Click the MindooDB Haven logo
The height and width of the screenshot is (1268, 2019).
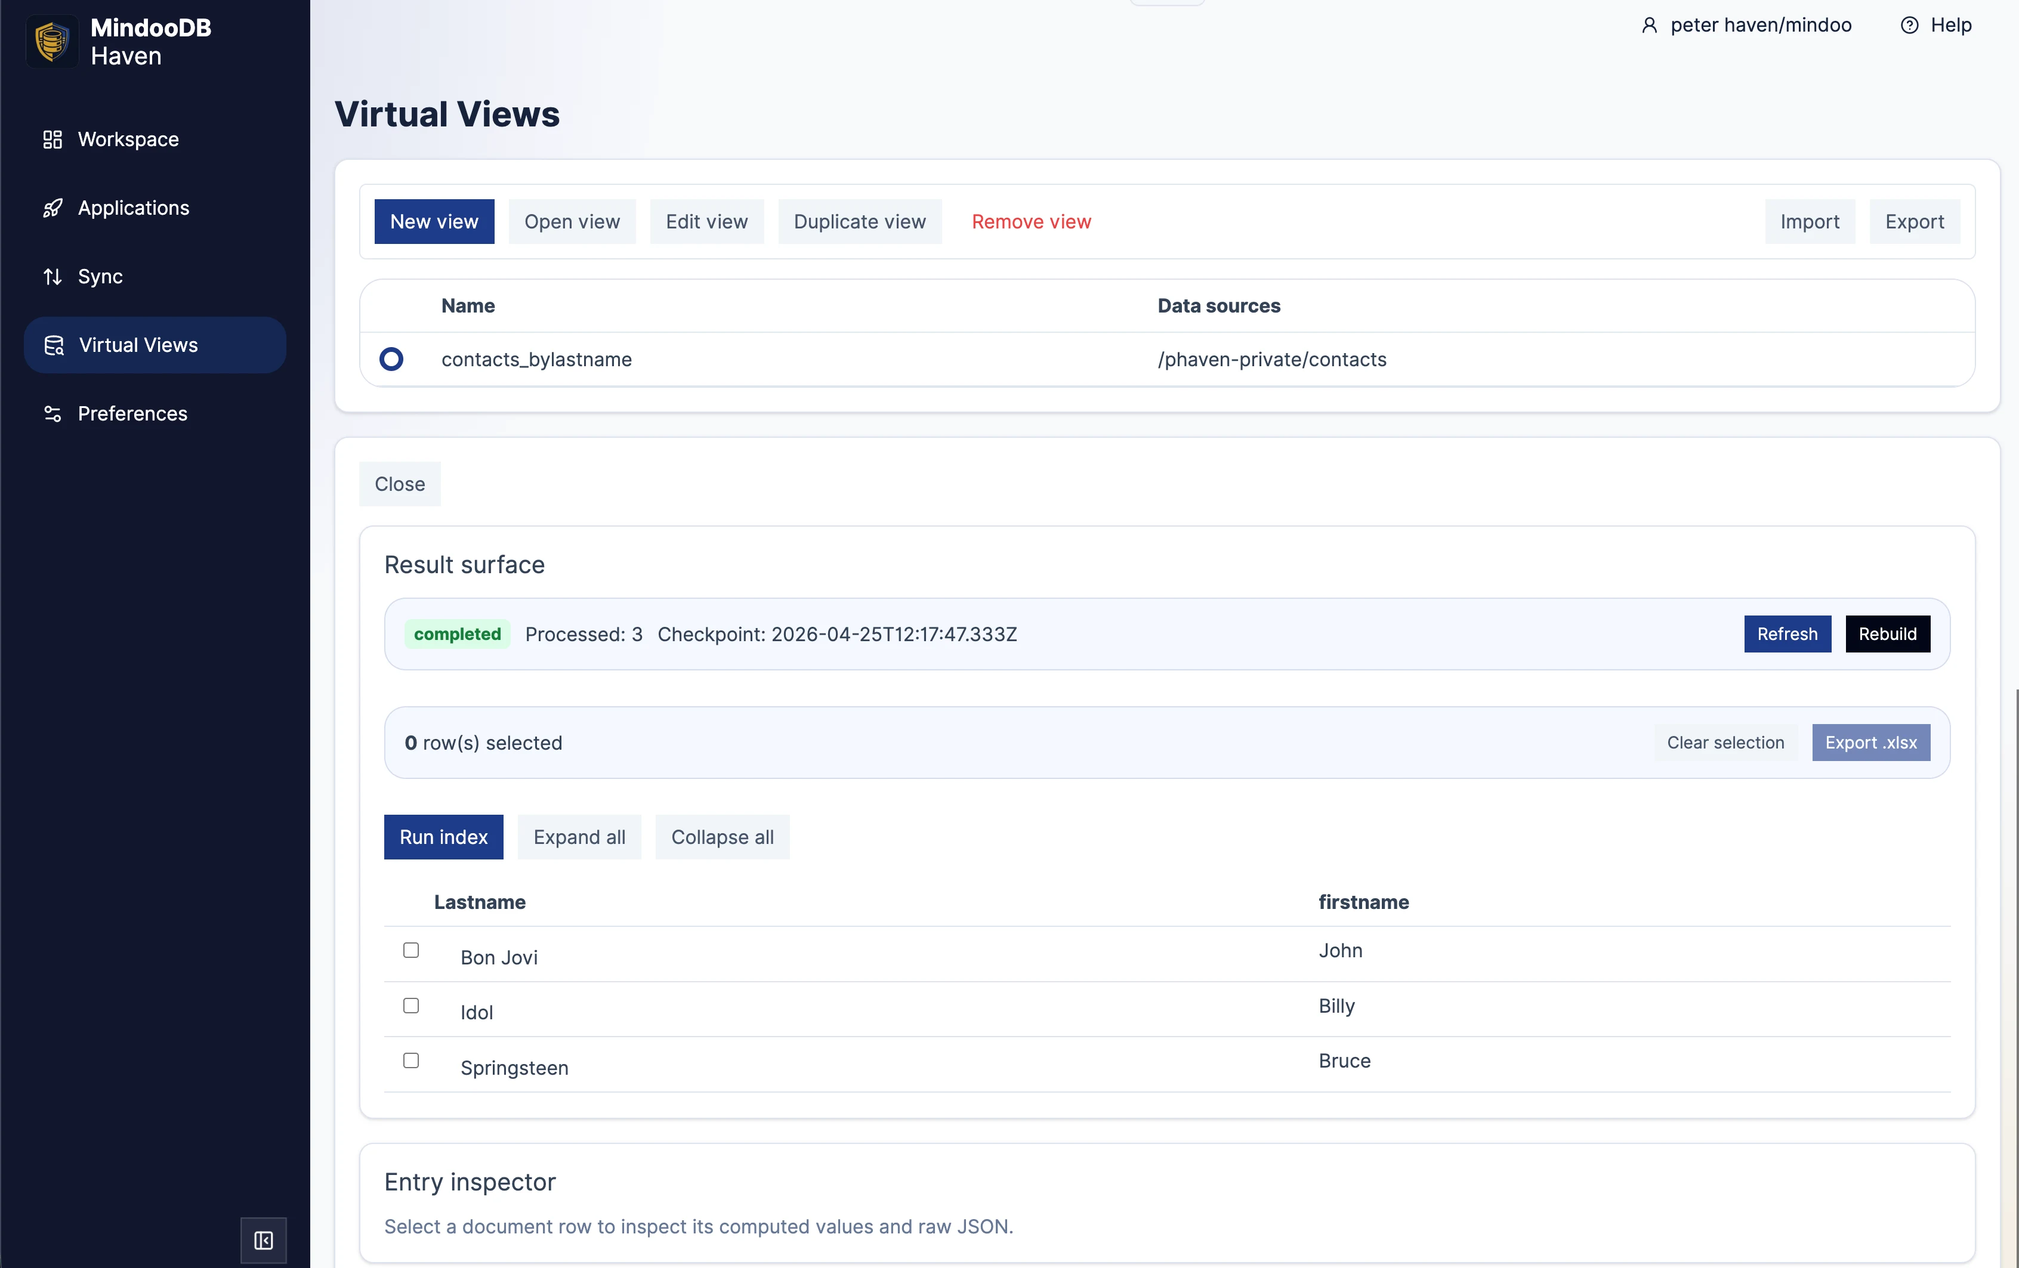click(x=52, y=40)
